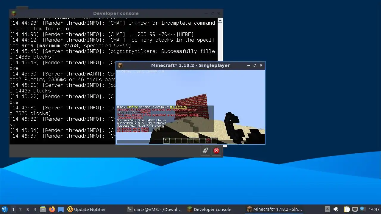
Task: Click the Developer console vertical scrollbar track
Action: (x=220, y=42)
